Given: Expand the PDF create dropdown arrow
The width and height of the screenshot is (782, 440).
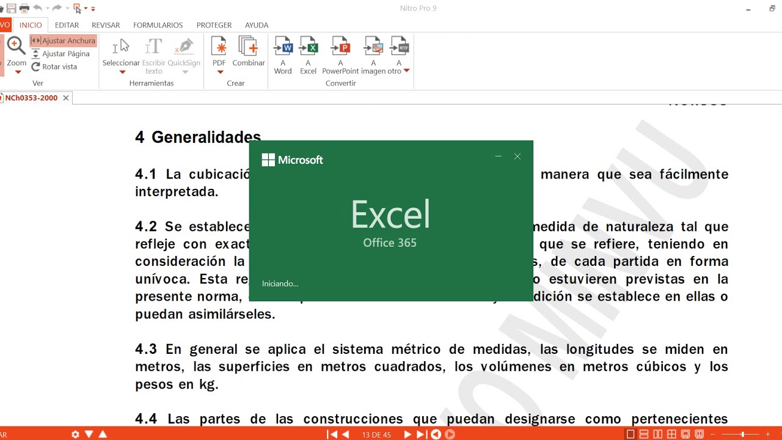Looking at the screenshot, I should click(x=220, y=72).
